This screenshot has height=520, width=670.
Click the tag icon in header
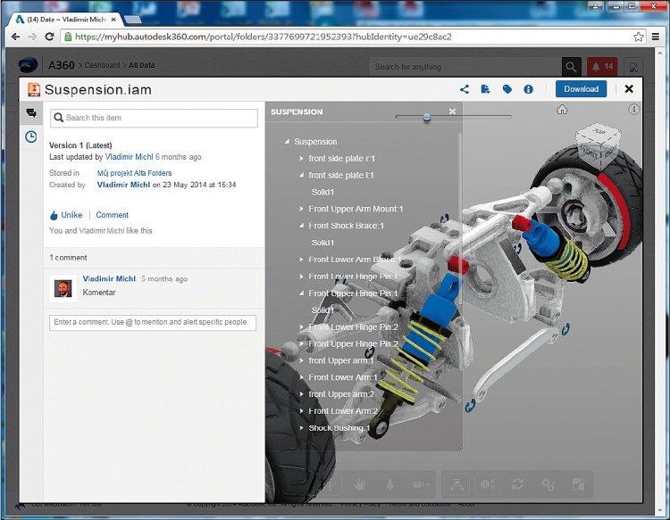pyautogui.click(x=507, y=89)
